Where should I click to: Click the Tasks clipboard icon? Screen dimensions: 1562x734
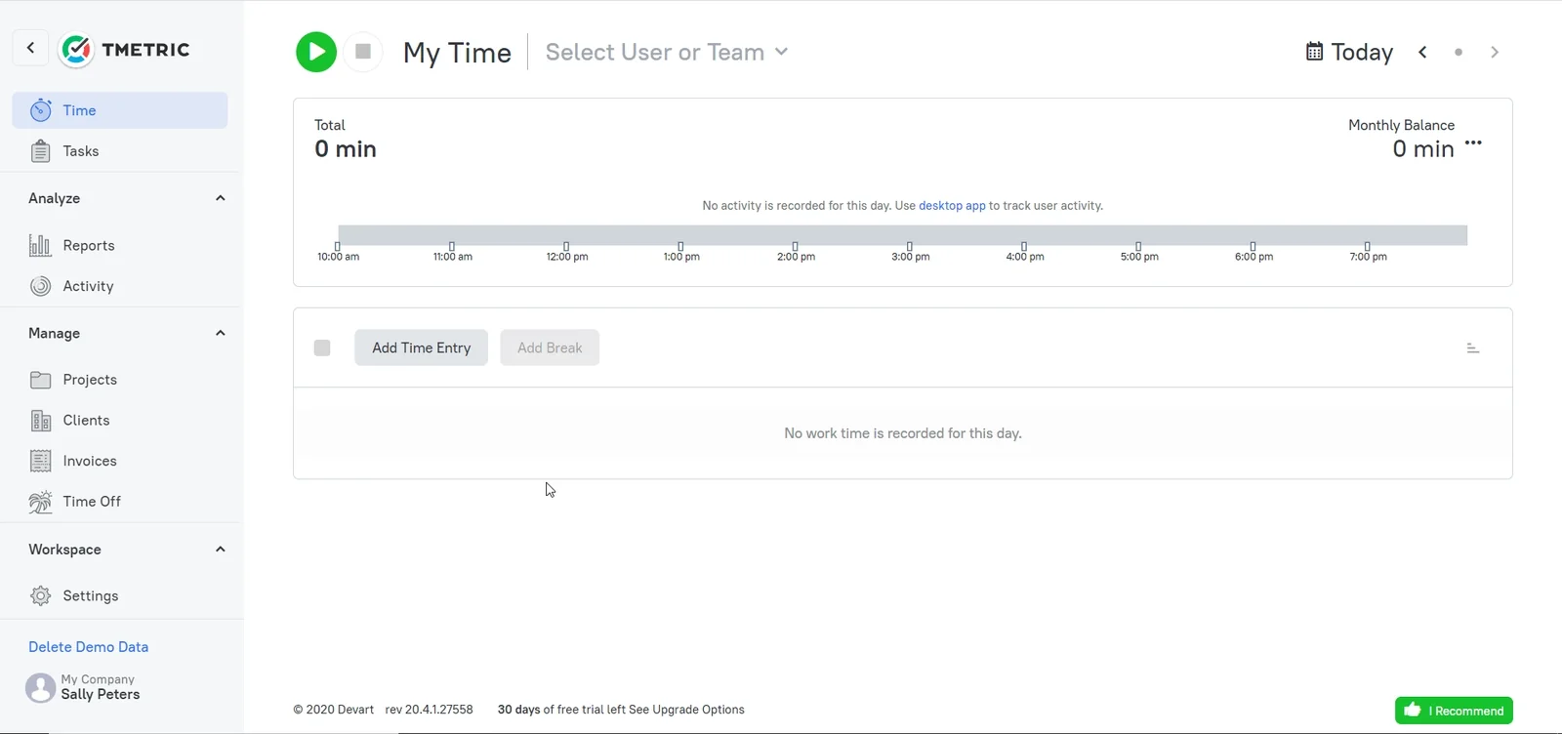(x=41, y=151)
